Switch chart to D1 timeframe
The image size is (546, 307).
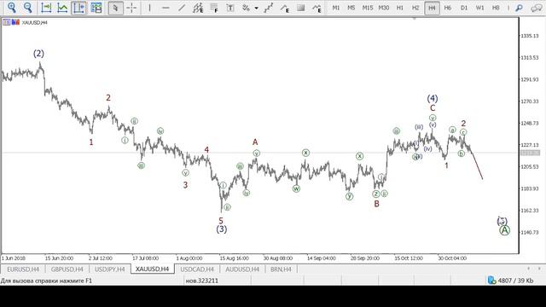tap(464, 8)
